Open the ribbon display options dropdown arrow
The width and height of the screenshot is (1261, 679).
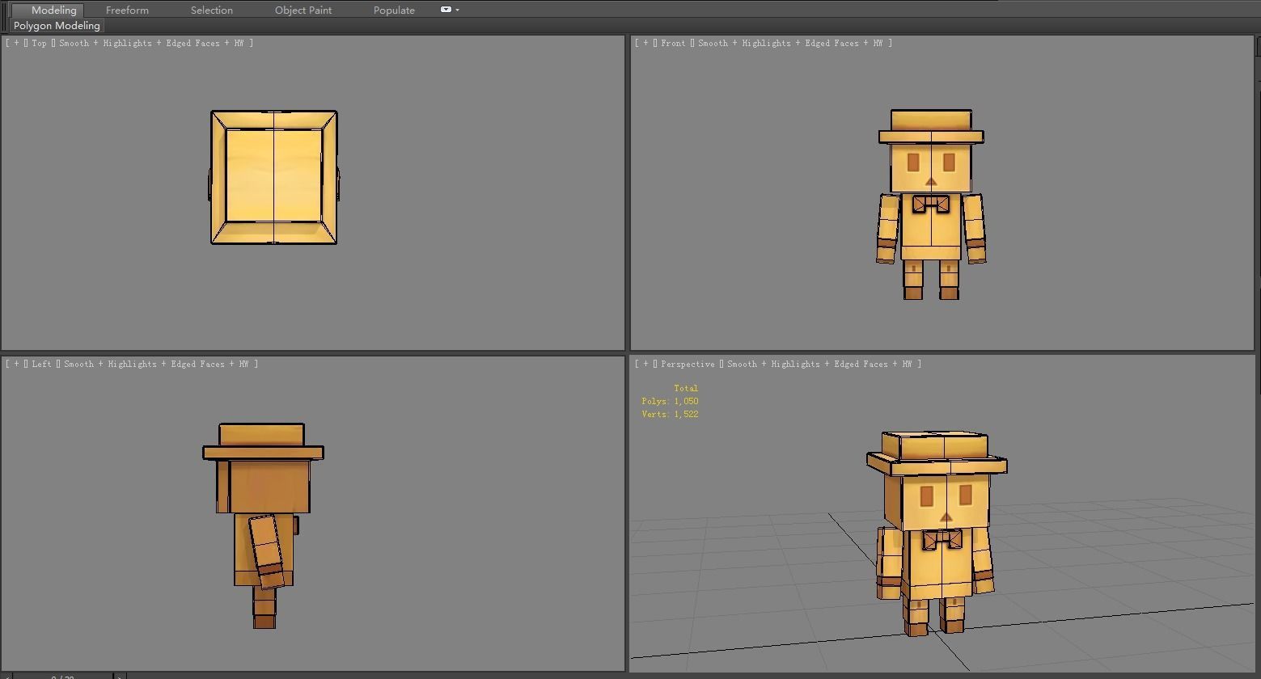point(458,10)
